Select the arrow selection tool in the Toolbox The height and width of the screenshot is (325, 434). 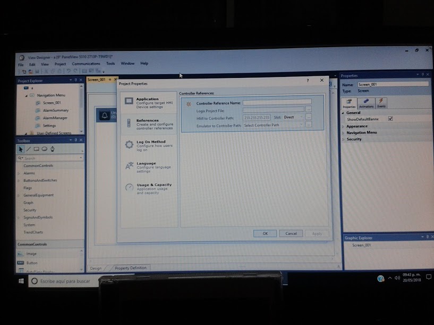point(21,148)
